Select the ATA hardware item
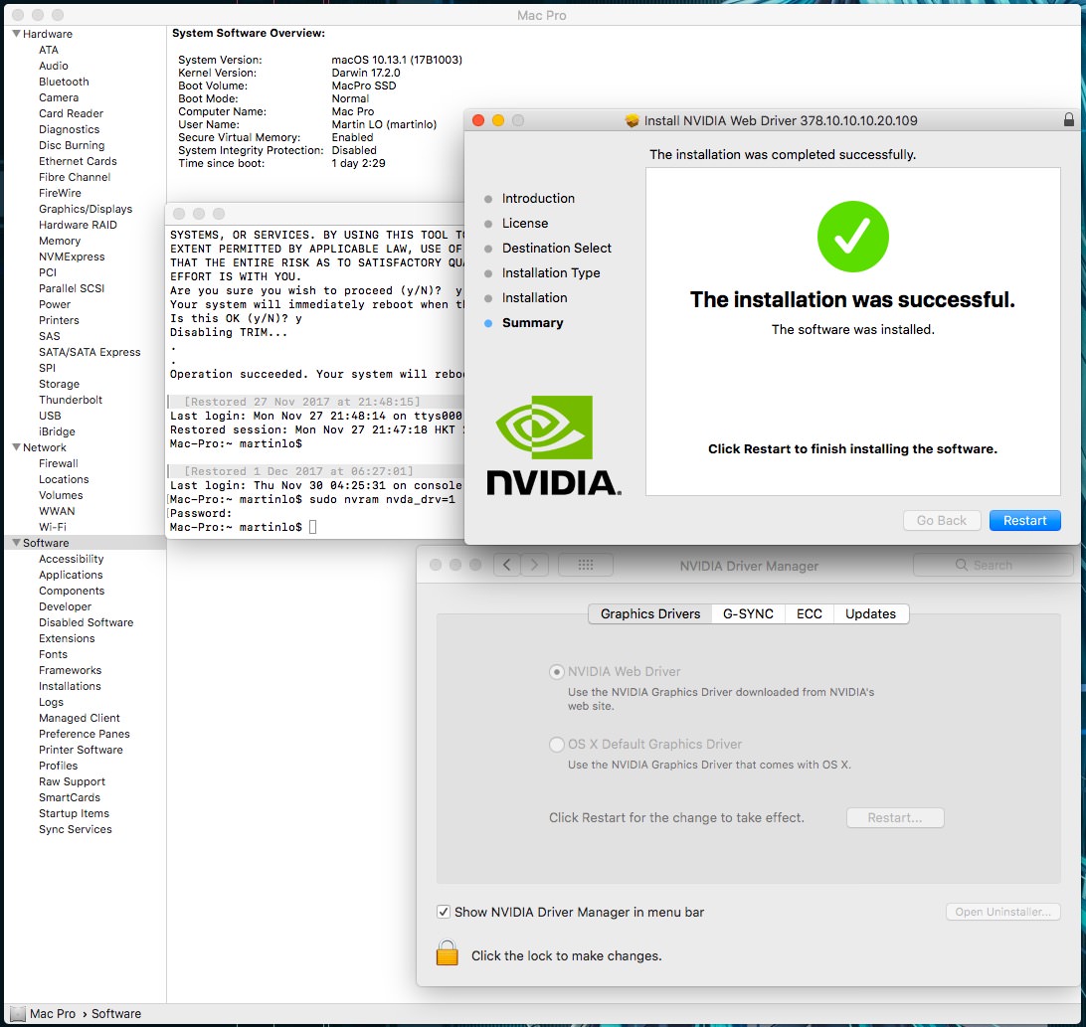This screenshot has height=1027, width=1086. click(x=49, y=49)
